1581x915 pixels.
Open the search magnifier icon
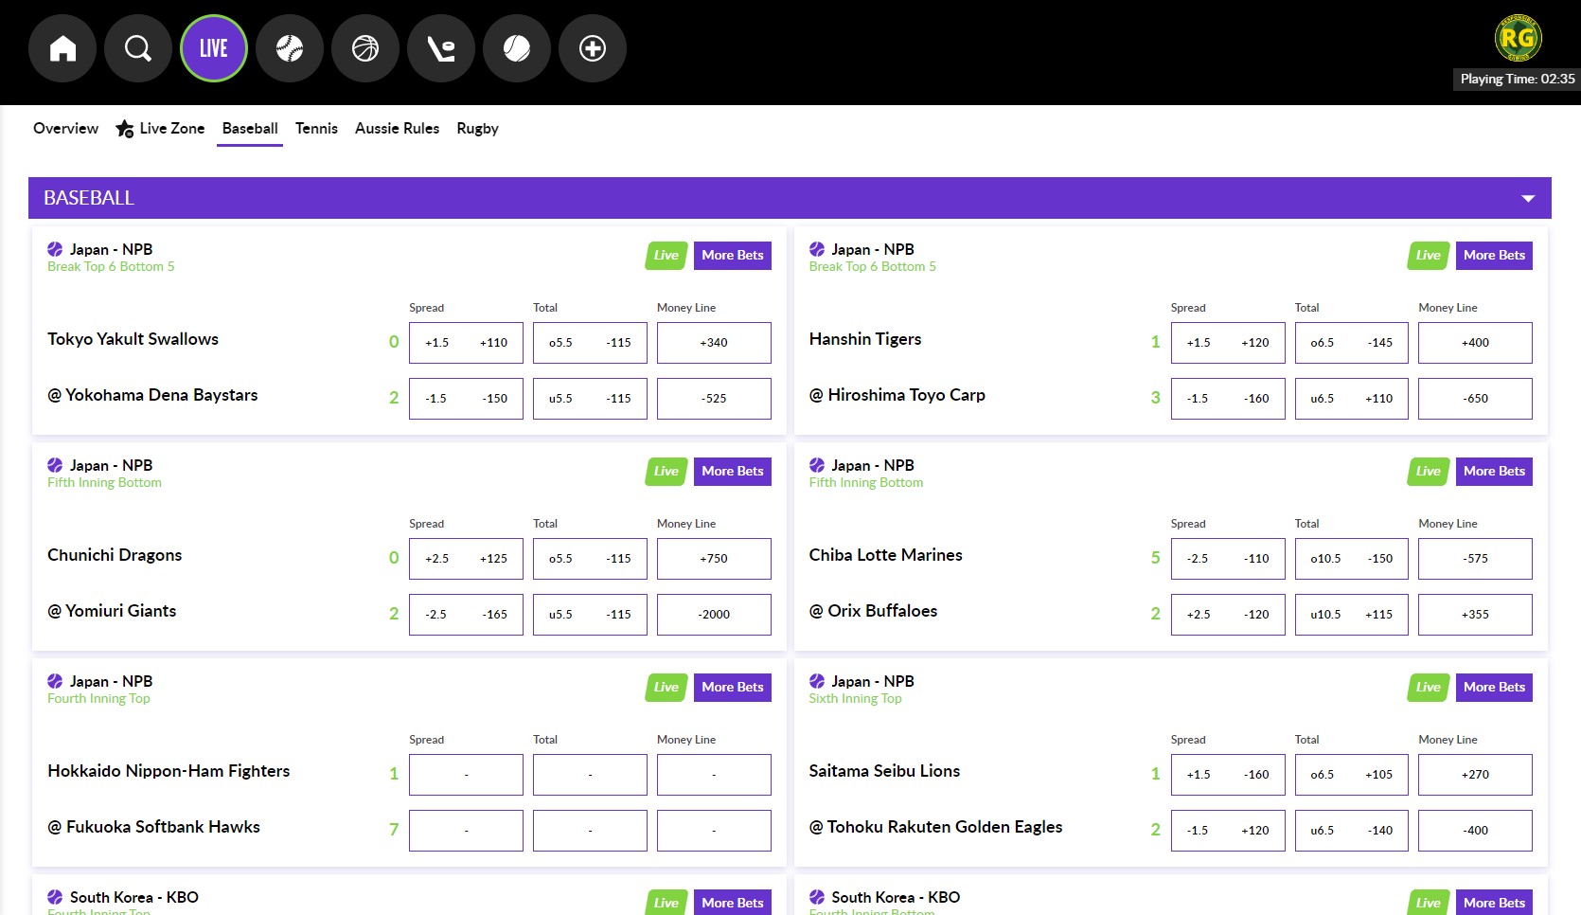tap(138, 48)
